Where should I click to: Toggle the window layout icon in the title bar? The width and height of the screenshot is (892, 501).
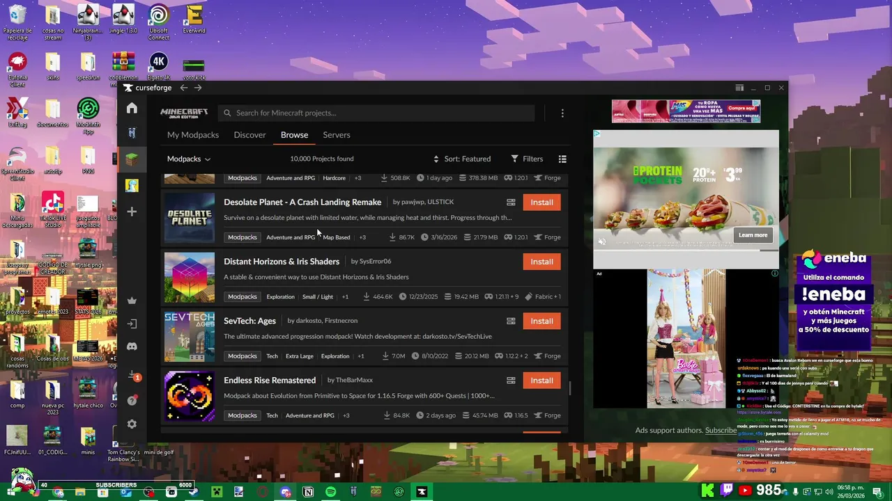click(x=739, y=88)
